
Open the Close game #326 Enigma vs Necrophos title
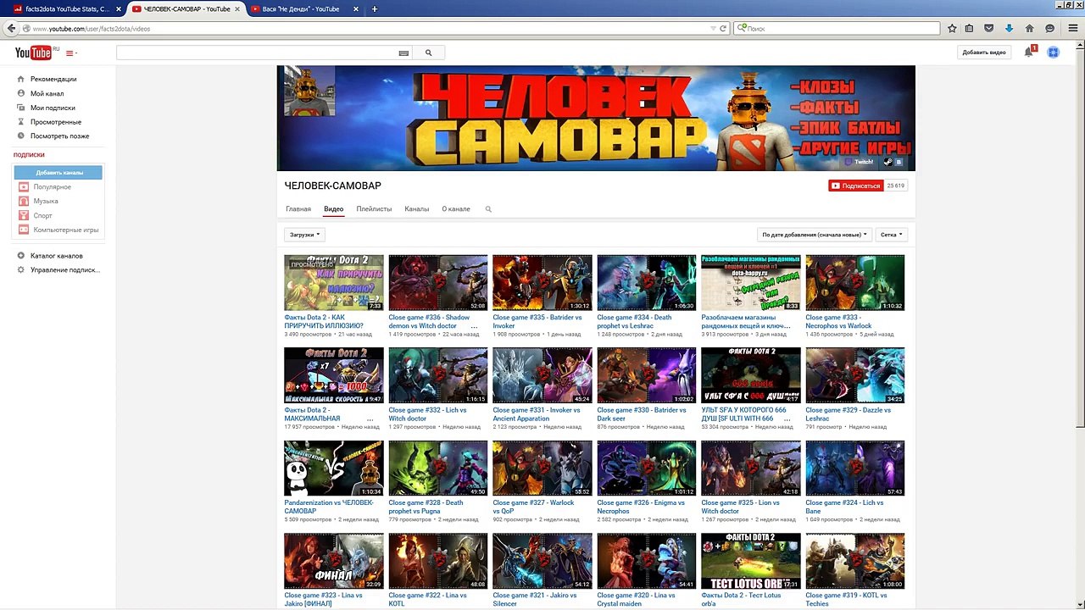[x=641, y=507]
